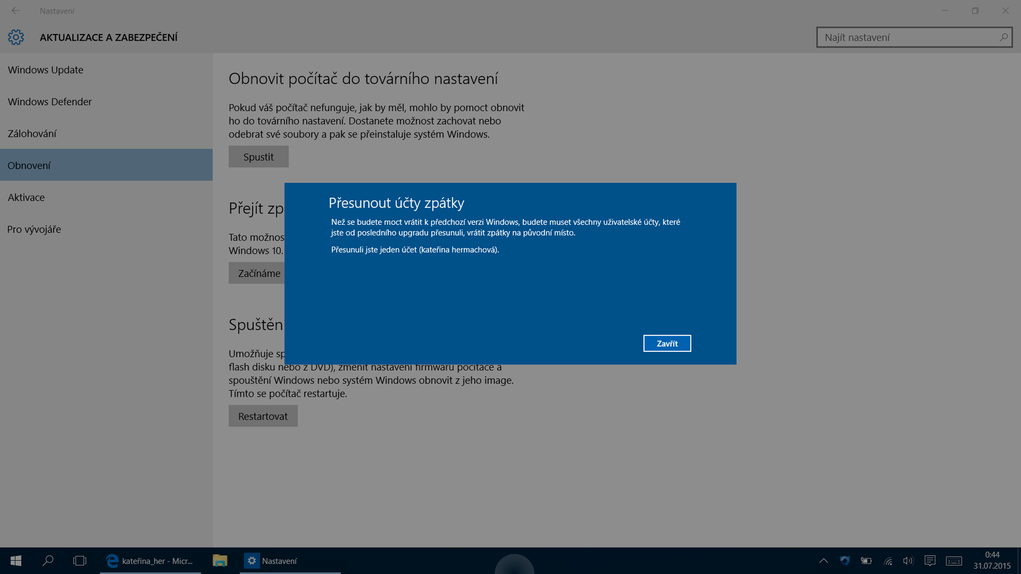
Task: Expand hidden system tray icons
Action: pos(823,561)
